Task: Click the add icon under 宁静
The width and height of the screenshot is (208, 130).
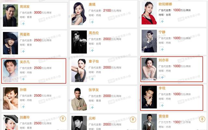Action: (162, 49)
